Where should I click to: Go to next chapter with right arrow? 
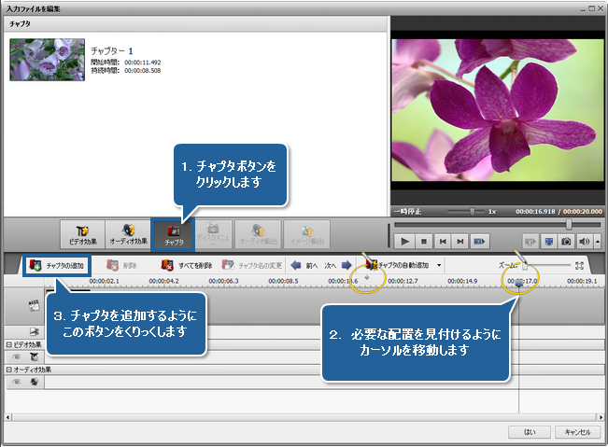(x=346, y=265)
